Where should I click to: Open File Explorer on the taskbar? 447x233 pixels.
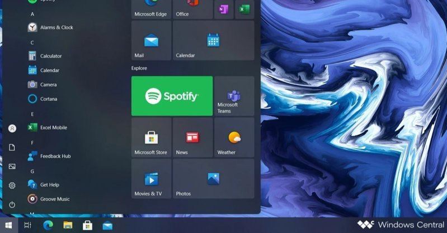(68, 226)
